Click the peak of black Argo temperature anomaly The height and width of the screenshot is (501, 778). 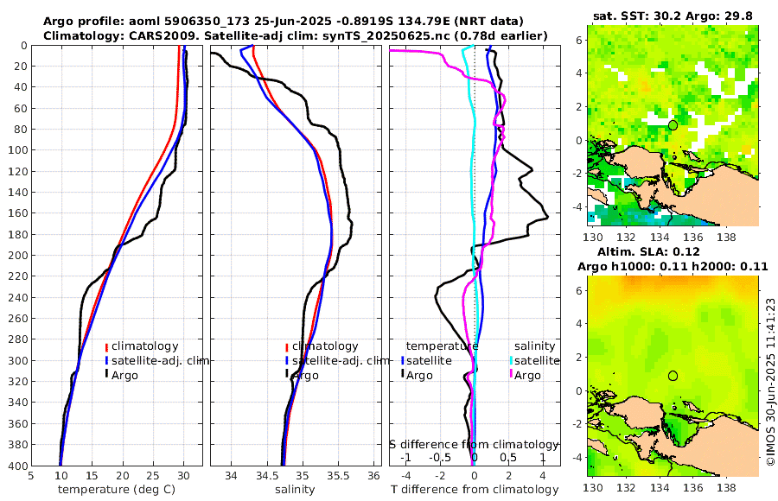(547, 218)
